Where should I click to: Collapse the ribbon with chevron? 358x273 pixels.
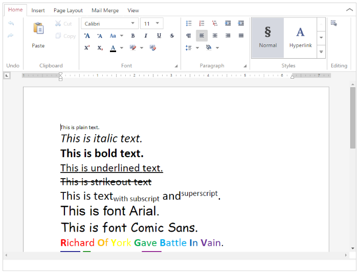[349, 10]
